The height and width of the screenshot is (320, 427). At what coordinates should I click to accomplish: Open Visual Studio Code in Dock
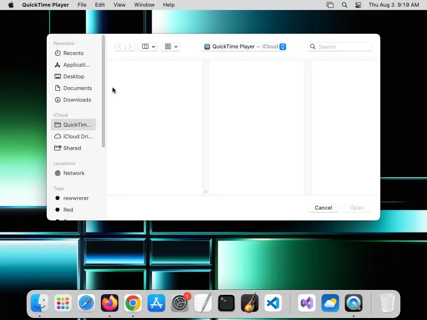pyautogui.click(x=273, y=303)
